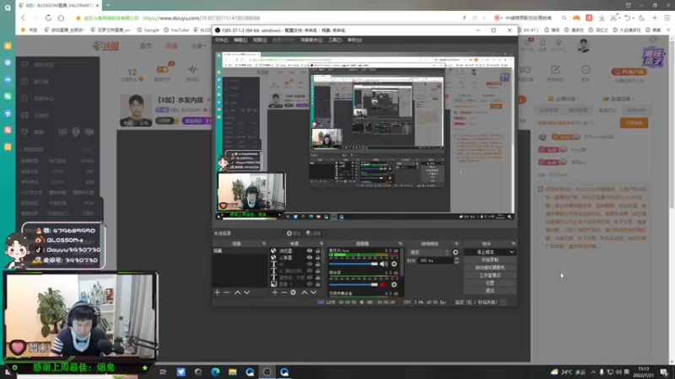Screen dimensions: 675x379
Task: Remove source with the minus icon in OBS Sources panel
Action: (x=283, y=292)
